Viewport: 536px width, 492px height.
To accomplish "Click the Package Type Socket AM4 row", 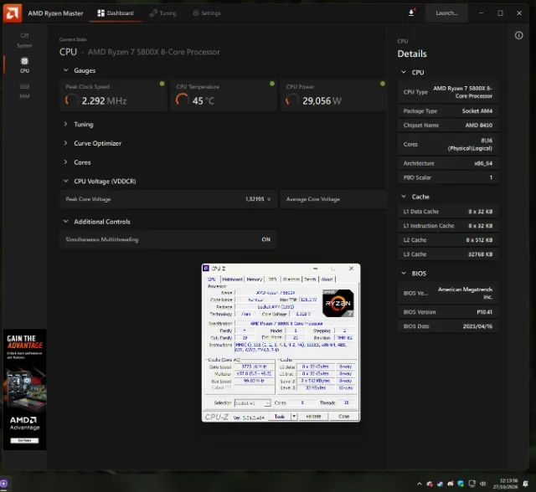I will click(x=448, y=111).
